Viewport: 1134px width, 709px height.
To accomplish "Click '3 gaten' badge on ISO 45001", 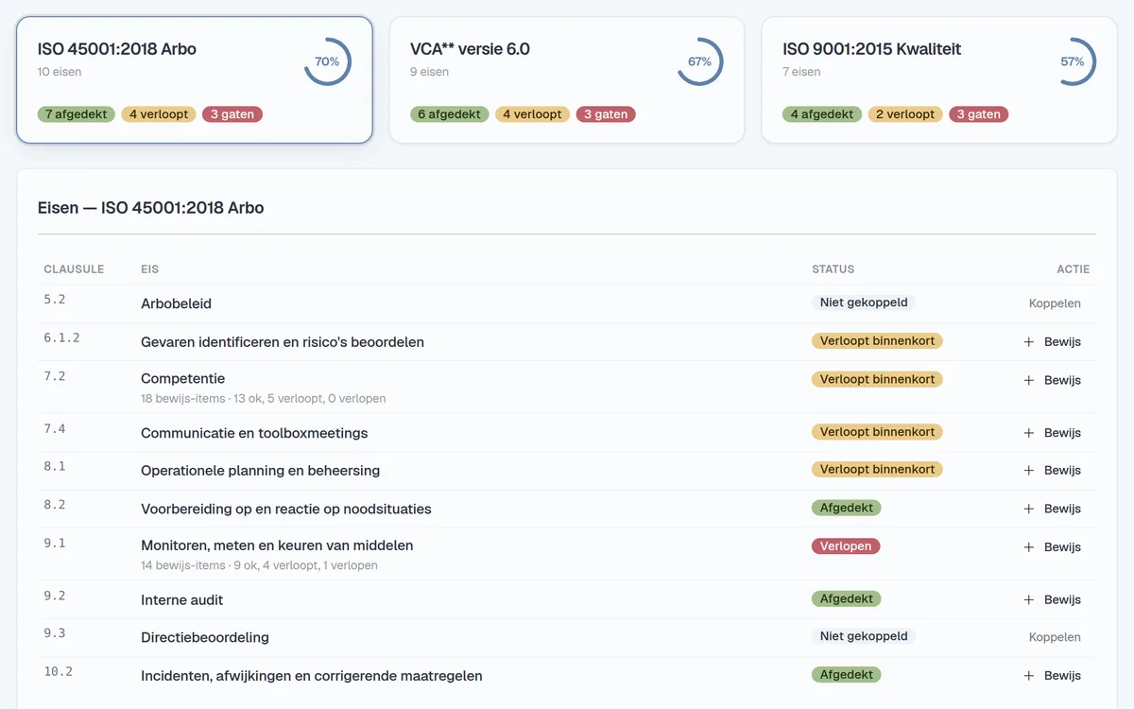I will click(x=232, y=114).
